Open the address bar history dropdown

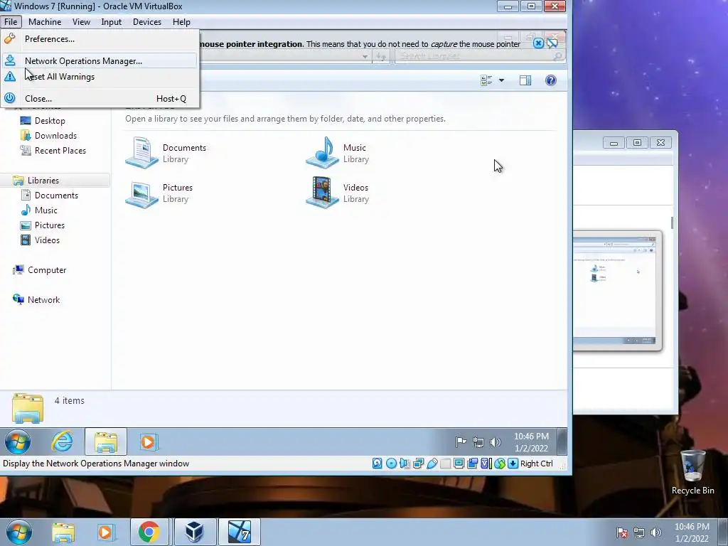coord(365,57)
